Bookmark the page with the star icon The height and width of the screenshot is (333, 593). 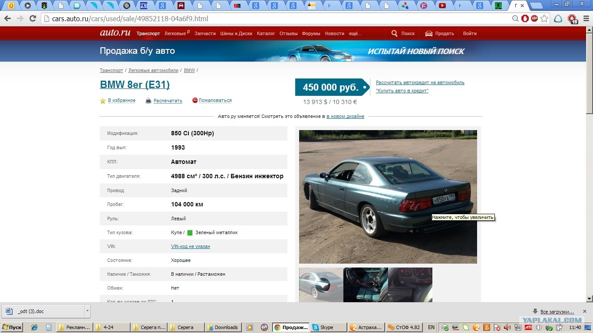(544, 19)
